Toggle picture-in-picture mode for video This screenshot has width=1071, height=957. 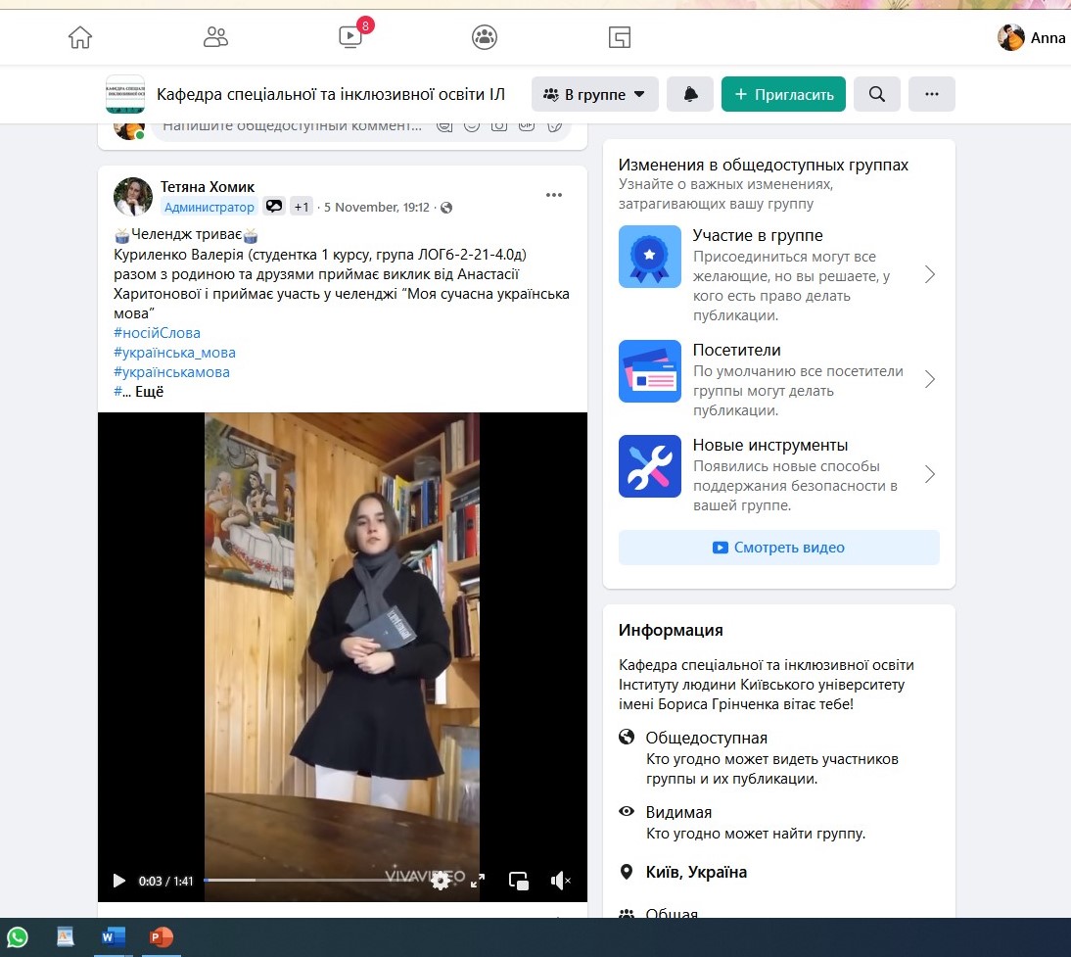[519, 881]
